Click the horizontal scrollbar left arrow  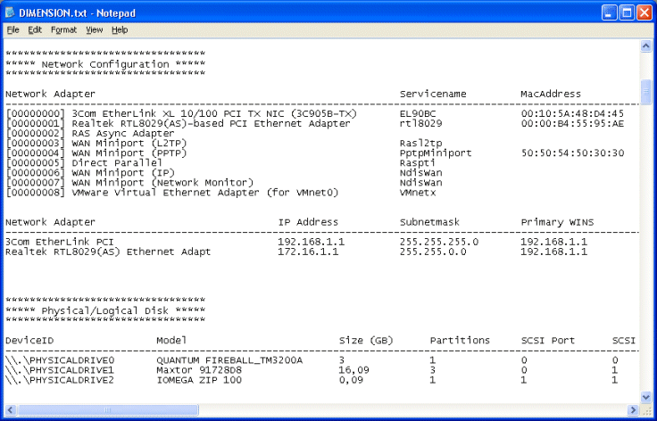[x=11, y=409]
